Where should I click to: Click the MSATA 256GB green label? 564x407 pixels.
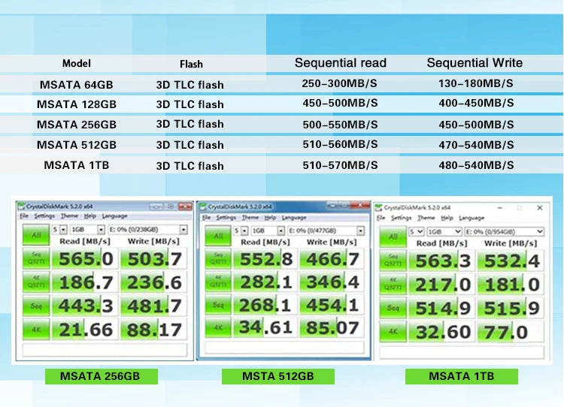coord(102,376)
